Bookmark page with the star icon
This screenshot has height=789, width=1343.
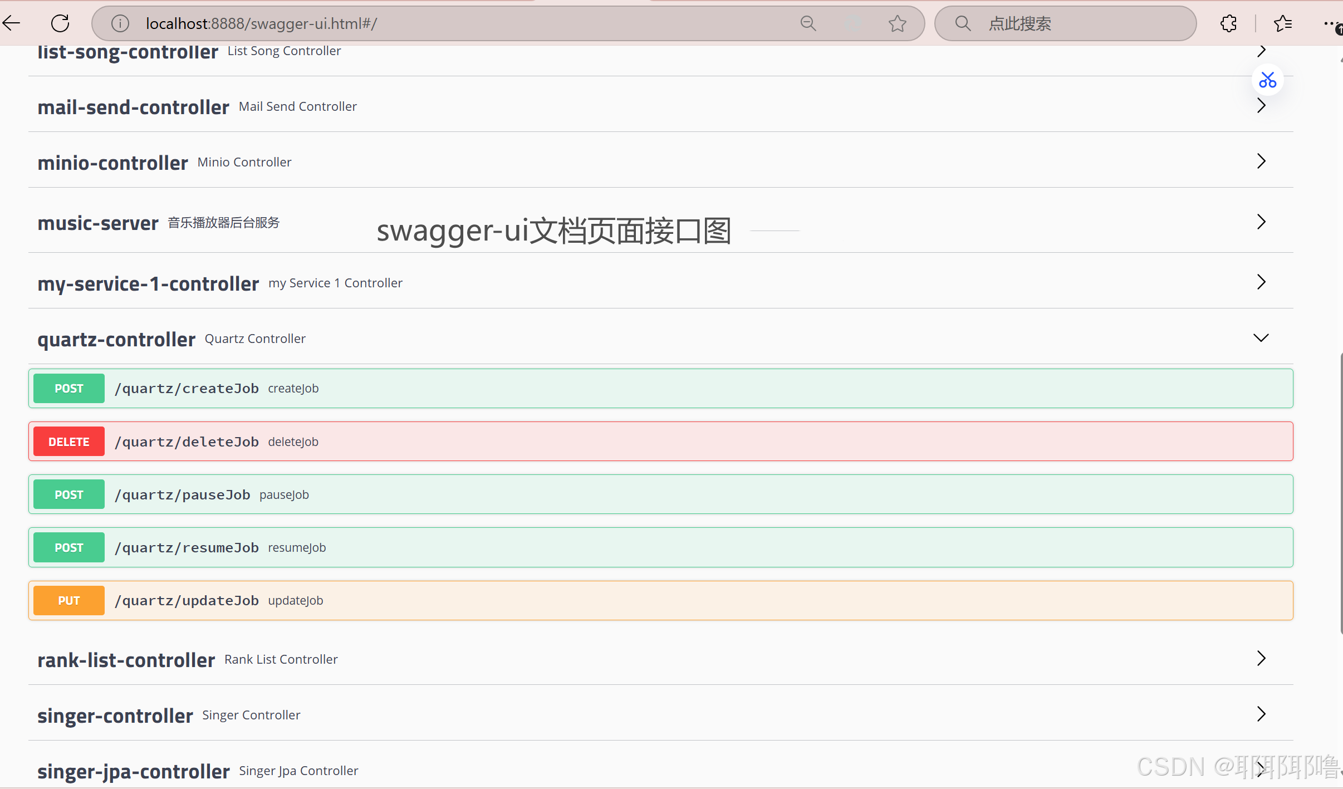coord(897,23)
